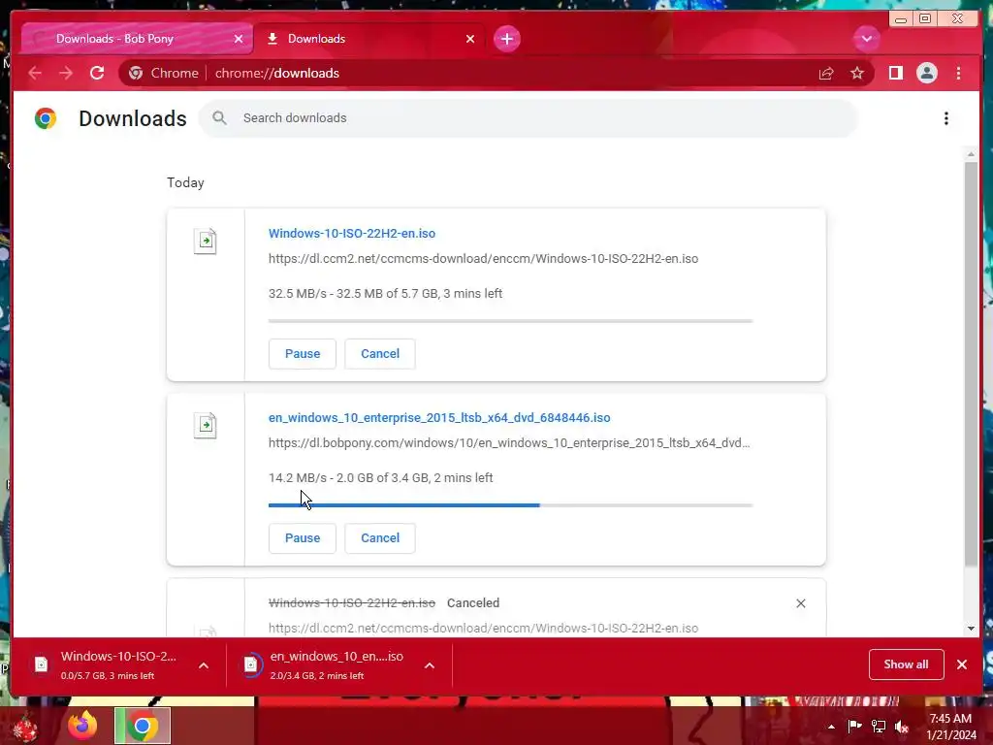This screenshot has height=745, width=993.
Task: Click the Action Center flag tray icon
Action: point(854,726)
